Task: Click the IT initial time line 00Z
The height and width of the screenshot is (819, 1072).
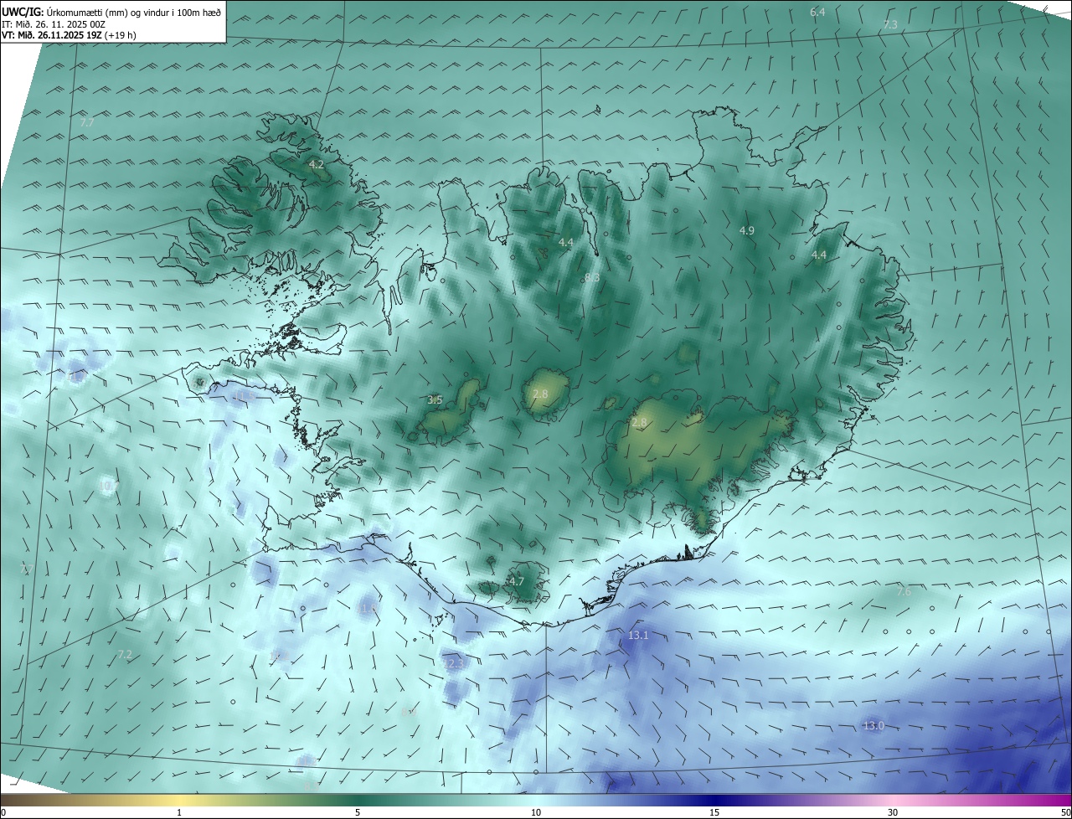Action: [54, 24]
